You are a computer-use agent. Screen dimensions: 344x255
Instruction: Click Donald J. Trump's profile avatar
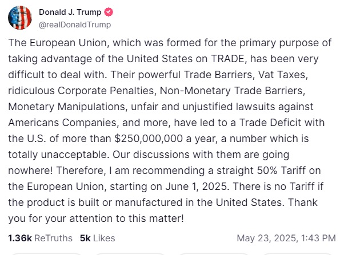19,18
